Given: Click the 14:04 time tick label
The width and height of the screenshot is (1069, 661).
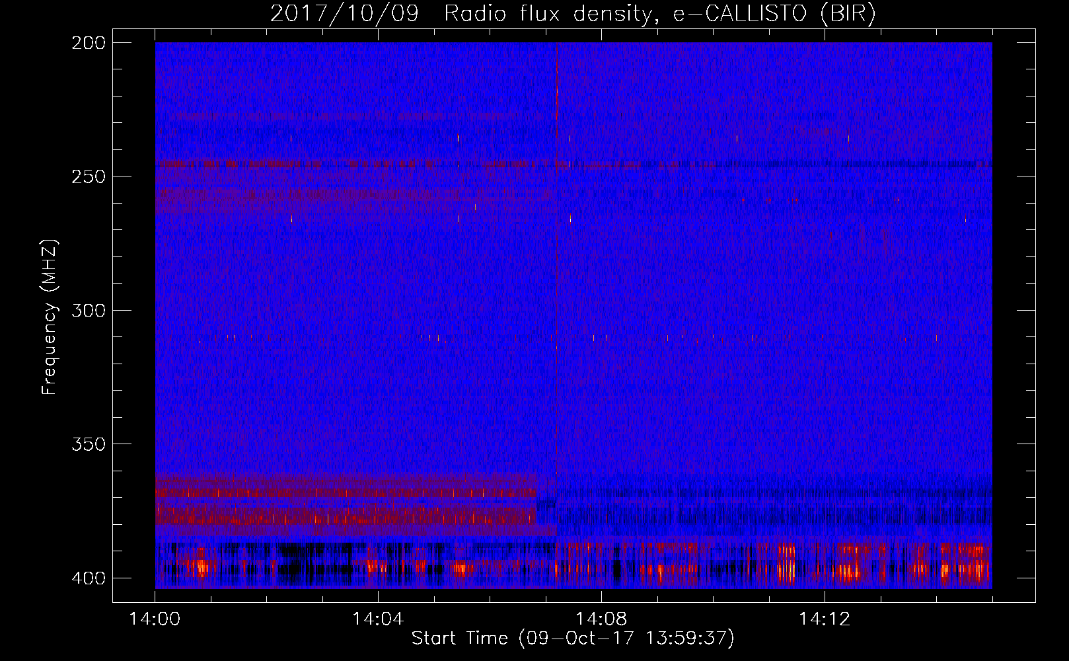Looking at the screenshot, I should click(x=378, y=619).
